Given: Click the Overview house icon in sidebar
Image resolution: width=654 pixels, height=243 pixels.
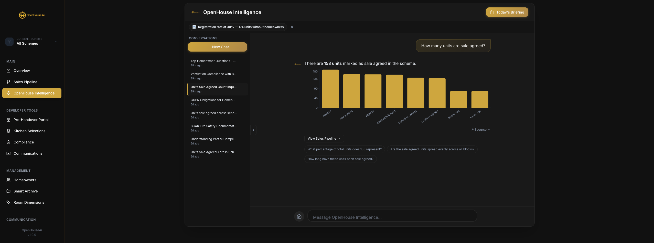Looking at the screenshot, I should (x=8, y=71).
